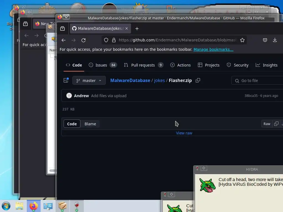Click the HYDRA window pin diamond icon
The image size is (283, 212).
pos(204,168)
